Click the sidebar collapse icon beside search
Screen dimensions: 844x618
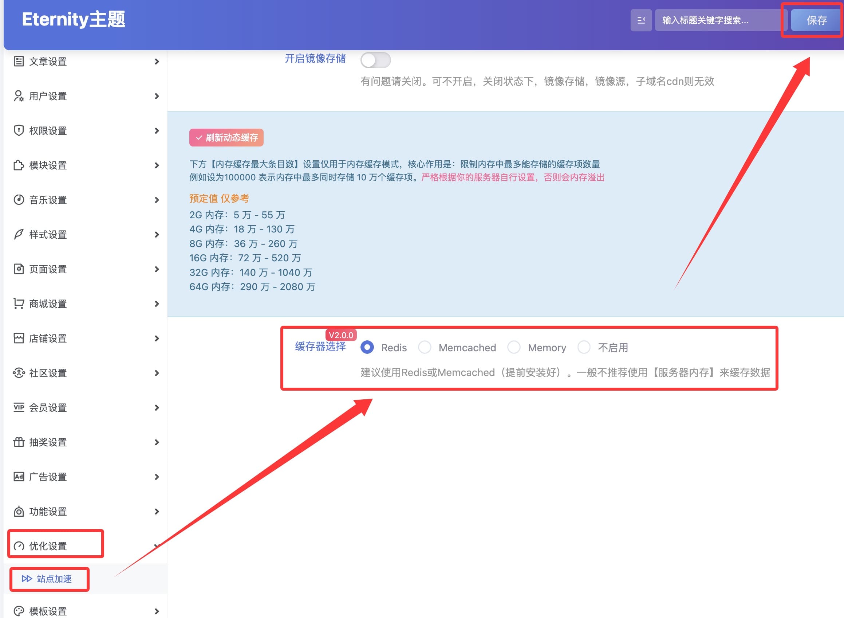pos(641,20)
